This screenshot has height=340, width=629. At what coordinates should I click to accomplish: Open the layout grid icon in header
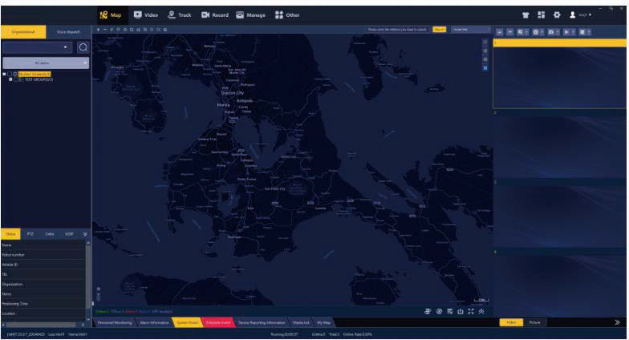(x=541, y=14)
